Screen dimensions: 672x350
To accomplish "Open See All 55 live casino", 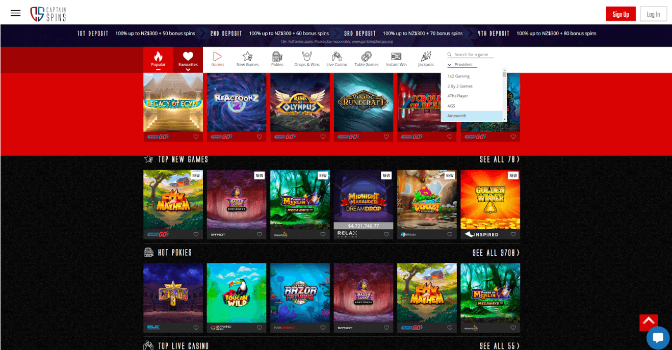I will [500, 346].
